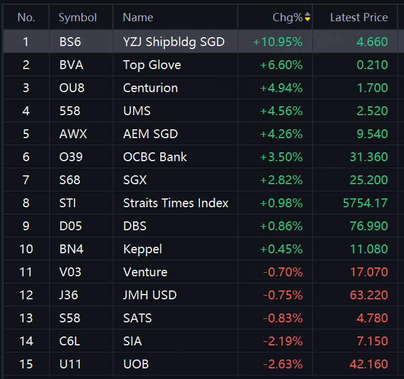The image size is (404, 379).
Task: Click the +4.56% change value
Action: pos(281,111)
